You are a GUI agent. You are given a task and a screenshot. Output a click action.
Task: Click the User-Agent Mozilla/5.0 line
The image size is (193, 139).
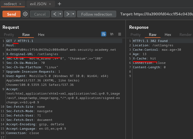point(57,76)
